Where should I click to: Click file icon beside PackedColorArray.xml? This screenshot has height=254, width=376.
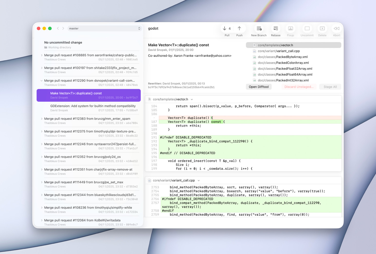pyautogui.click(x=254, y=63)
